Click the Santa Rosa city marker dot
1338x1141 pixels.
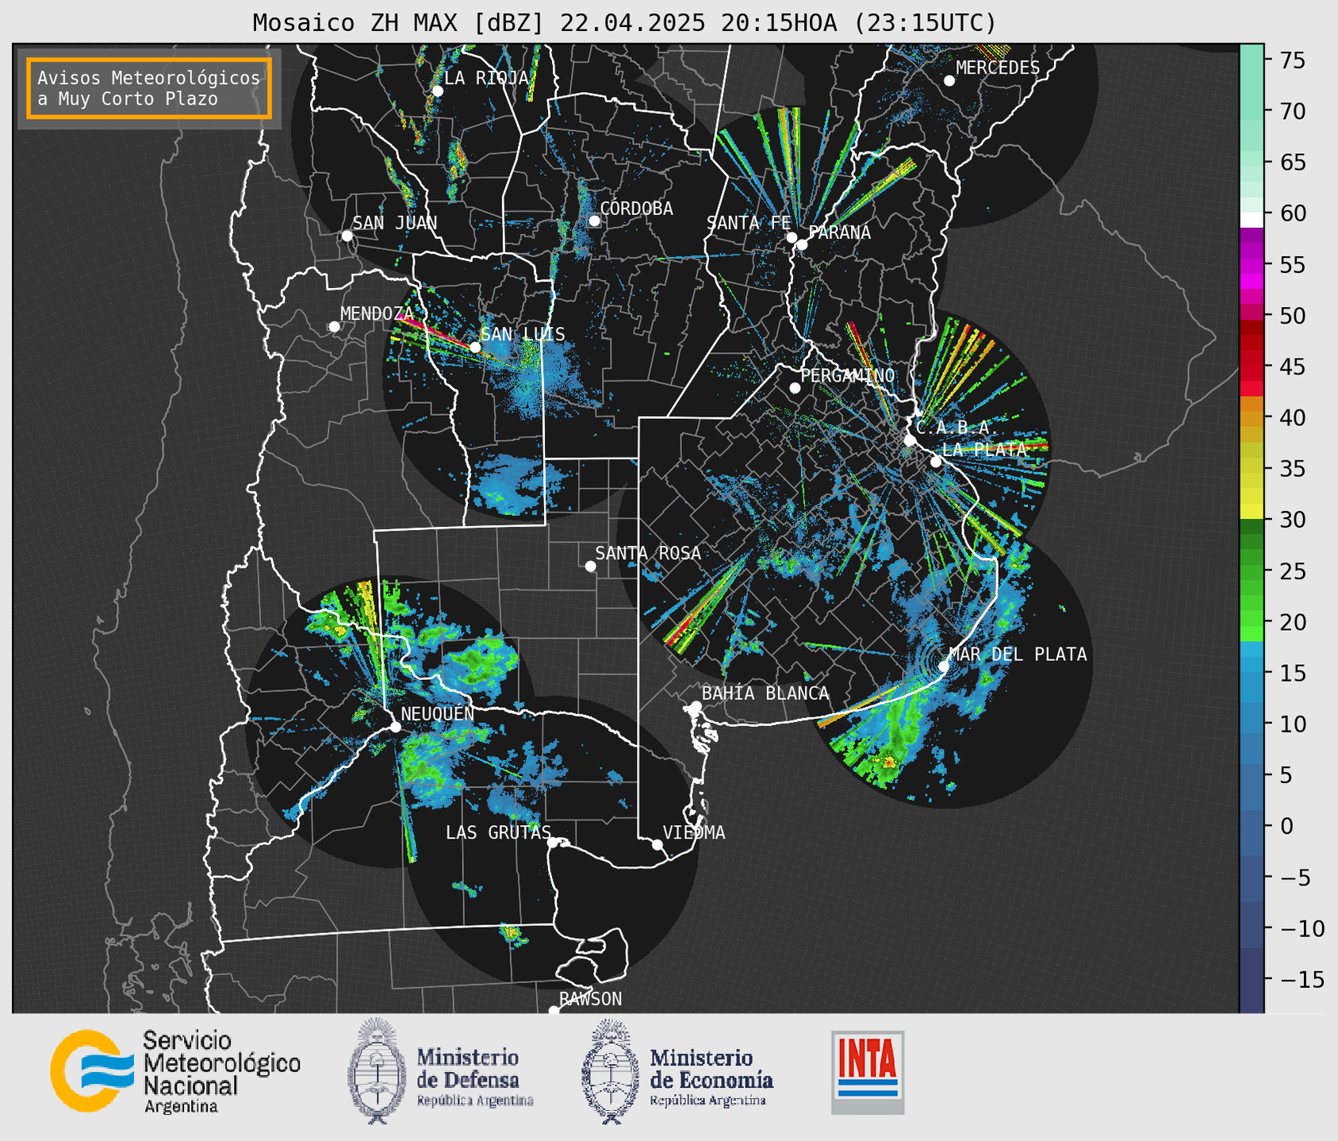(x=590, y=566)
